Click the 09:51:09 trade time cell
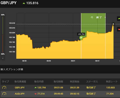Viewport: 120px width, 98px height. tap(58, 88)
